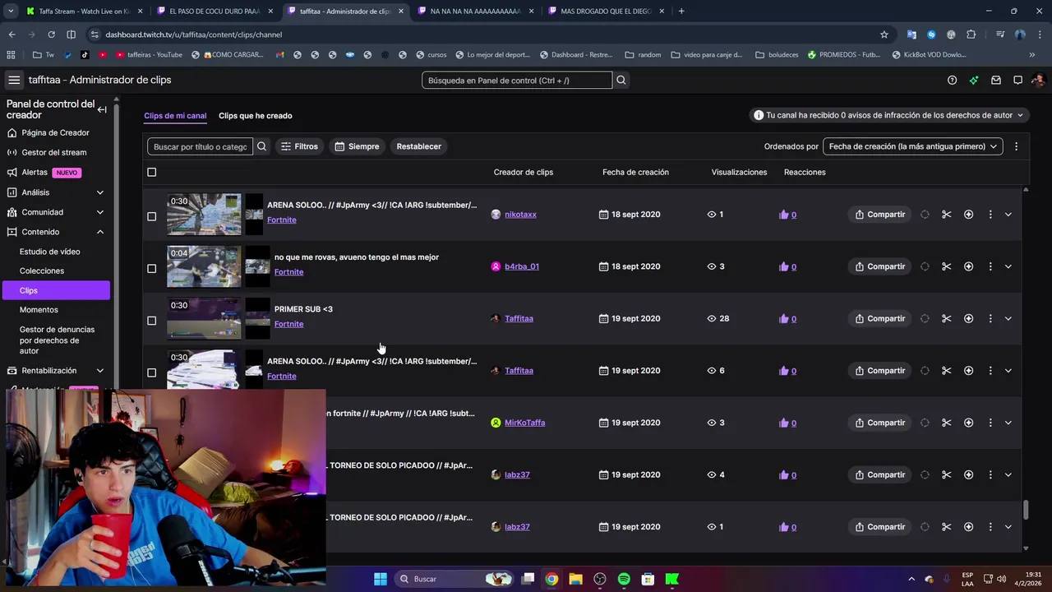Open the profile avatar in Twitch header
This screenshot has height=592, width=1052.
click(1038, 80)
